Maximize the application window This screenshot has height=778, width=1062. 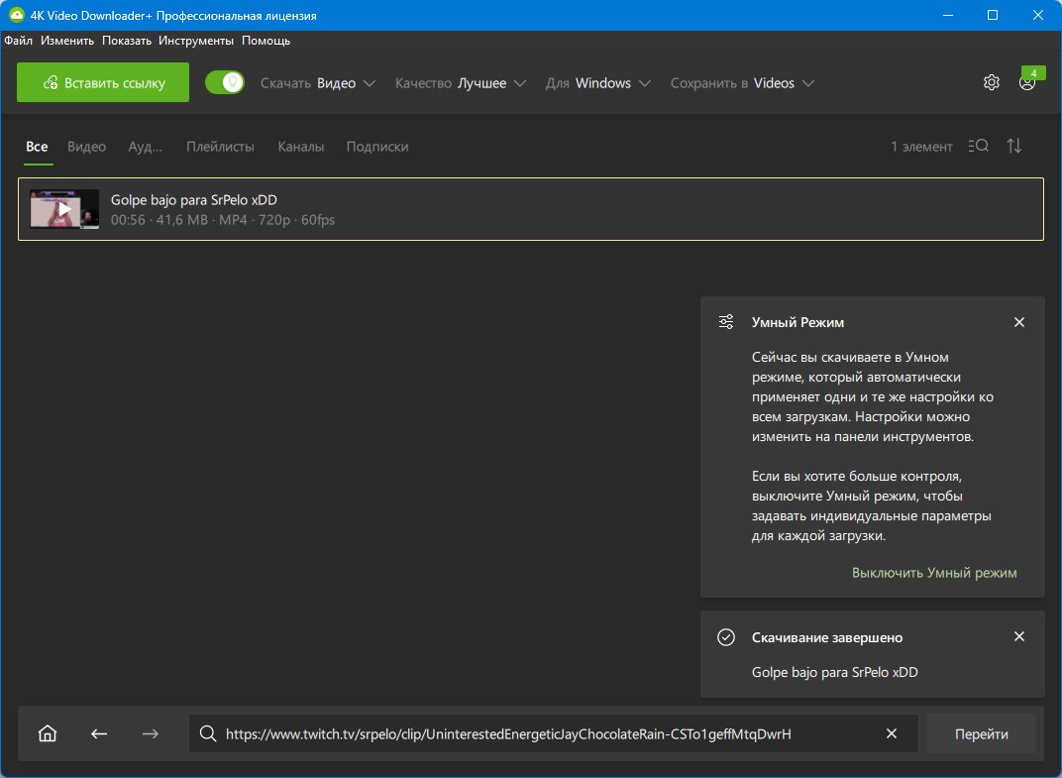(993, 15)
